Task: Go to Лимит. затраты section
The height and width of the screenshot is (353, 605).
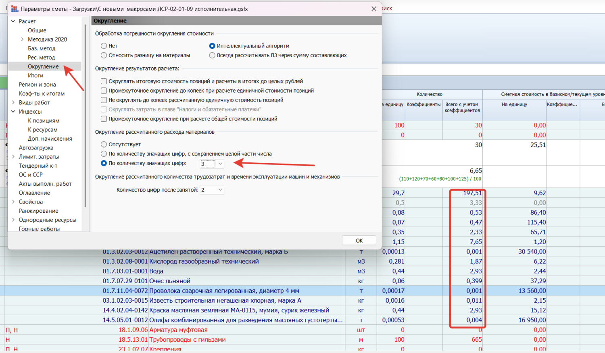Action: point(39,157)
